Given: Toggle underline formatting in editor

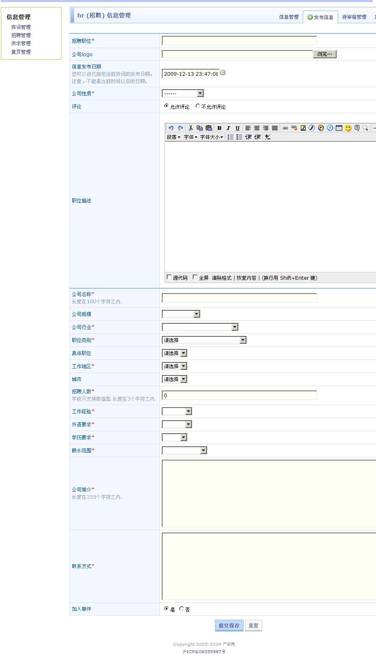Looking at the screenshot, I should pyautogui.click(x=237, y=128).
